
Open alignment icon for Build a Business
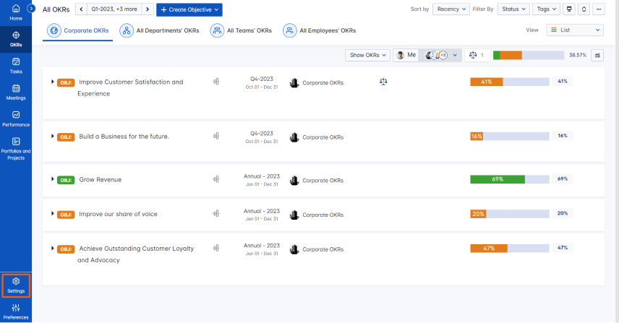[x=216, y=136]
